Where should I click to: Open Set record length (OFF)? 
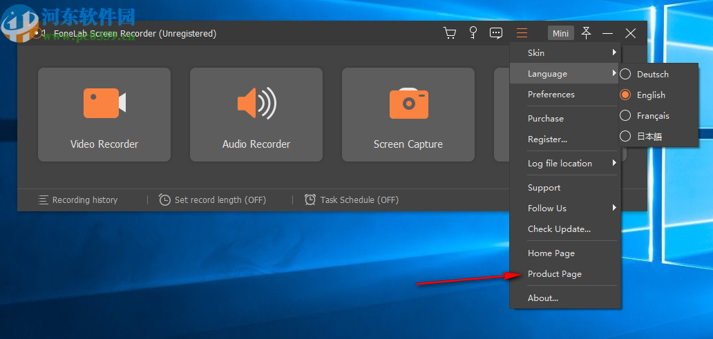(x=212, y=200)
